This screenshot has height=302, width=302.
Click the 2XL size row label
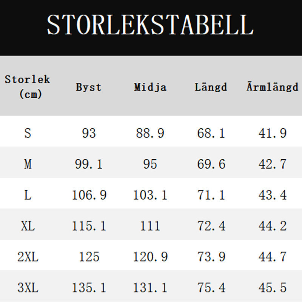(28, 257)
